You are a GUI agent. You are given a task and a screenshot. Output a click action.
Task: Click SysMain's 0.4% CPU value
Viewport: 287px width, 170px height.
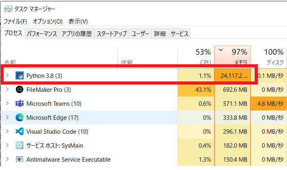205,146
